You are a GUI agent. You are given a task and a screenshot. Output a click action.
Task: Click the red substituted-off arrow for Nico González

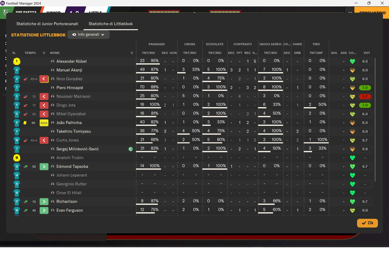[44, 79]
